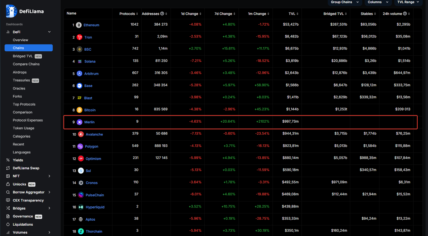Open the Oracles page

pos(19,88)
